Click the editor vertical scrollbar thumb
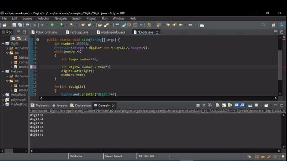287x161 pixels. [280, 65]
